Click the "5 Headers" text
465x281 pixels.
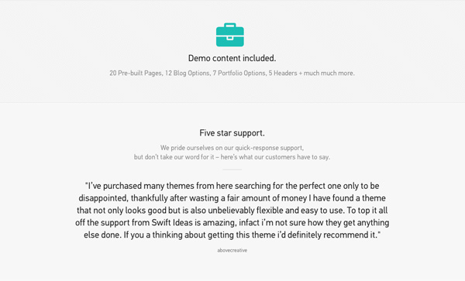tap(283, 73)
